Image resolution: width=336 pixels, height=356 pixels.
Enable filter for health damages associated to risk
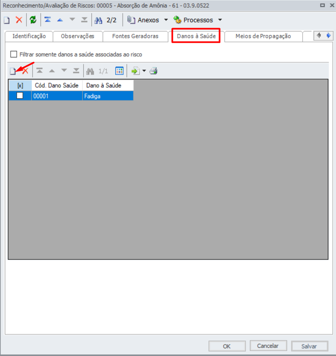(x=13, y=54)
